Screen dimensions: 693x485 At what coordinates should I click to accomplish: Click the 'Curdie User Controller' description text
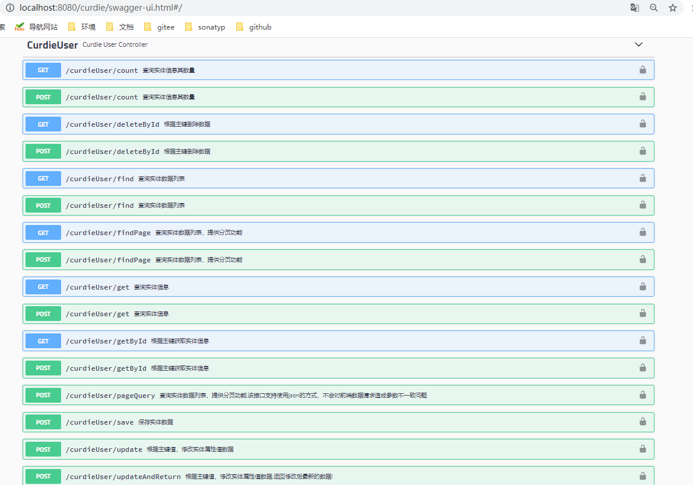[115, 44]
